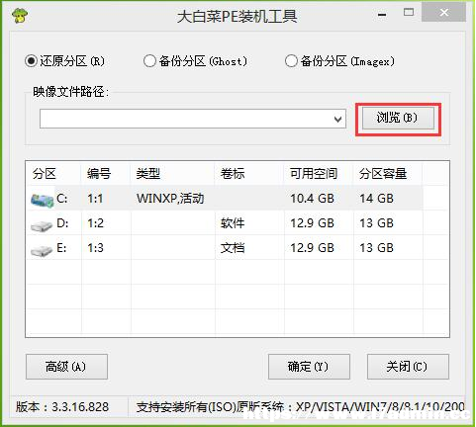476x427 pixels.
Task: Expand the image file path dropdown arrow
Action: [337, 119]
